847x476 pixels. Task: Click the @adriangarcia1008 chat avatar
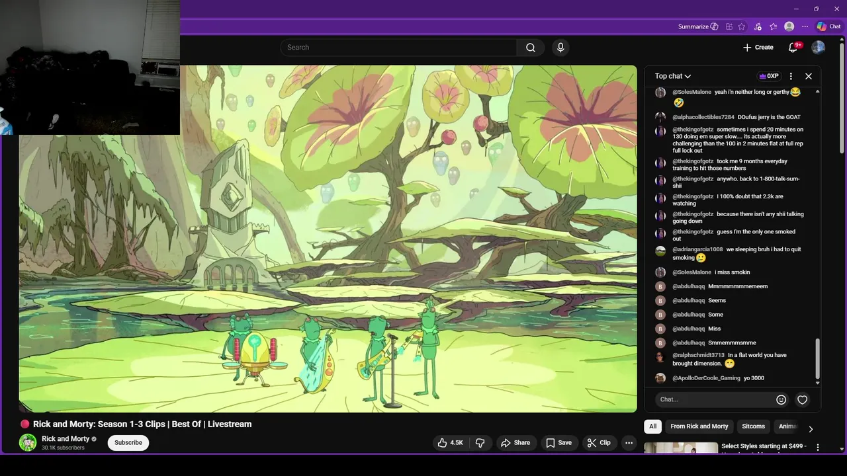point(660,251)
